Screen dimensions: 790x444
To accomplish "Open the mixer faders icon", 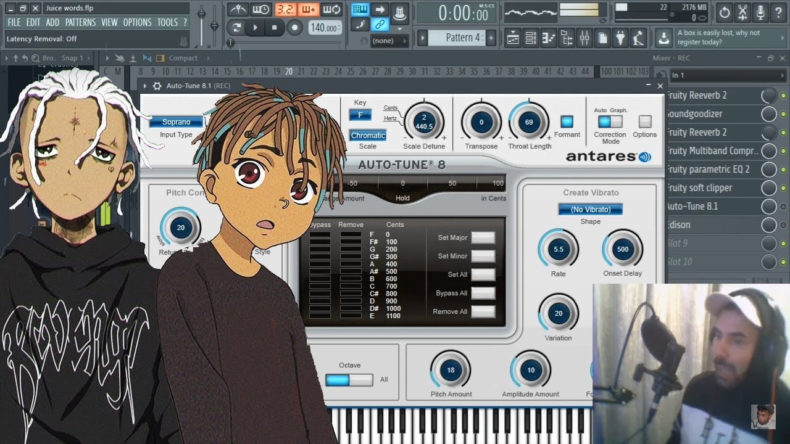I will click(584, 38).
